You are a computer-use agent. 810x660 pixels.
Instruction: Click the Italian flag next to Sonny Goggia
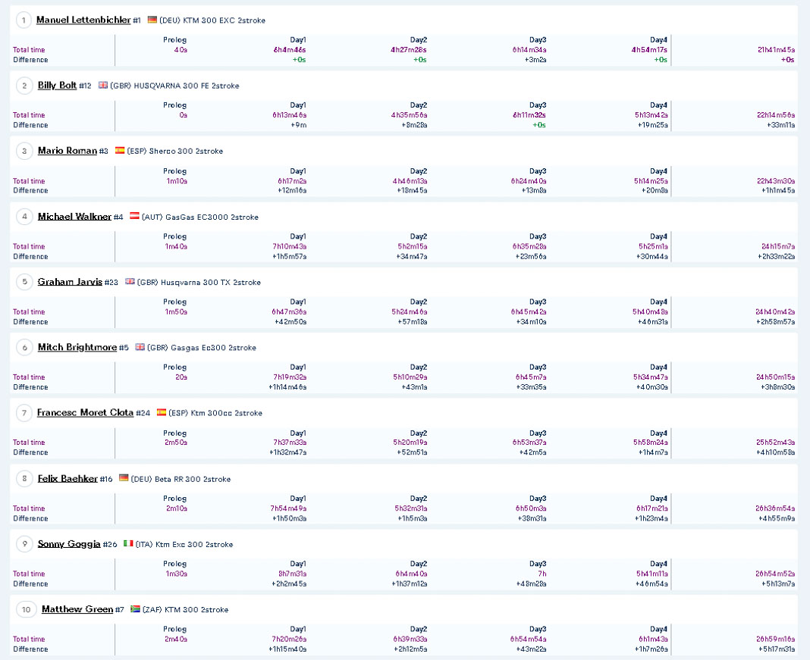coord(128,543)
